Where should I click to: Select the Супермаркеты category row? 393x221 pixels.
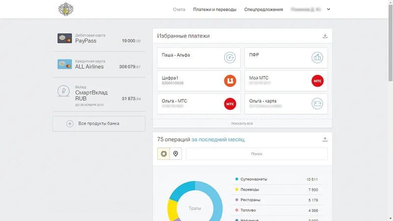(277, 179)
